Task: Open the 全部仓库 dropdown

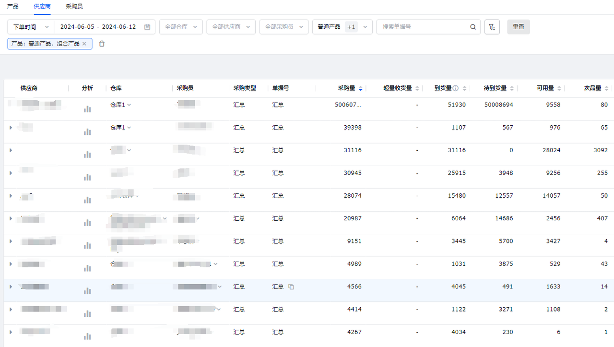Action: [181, 27]
